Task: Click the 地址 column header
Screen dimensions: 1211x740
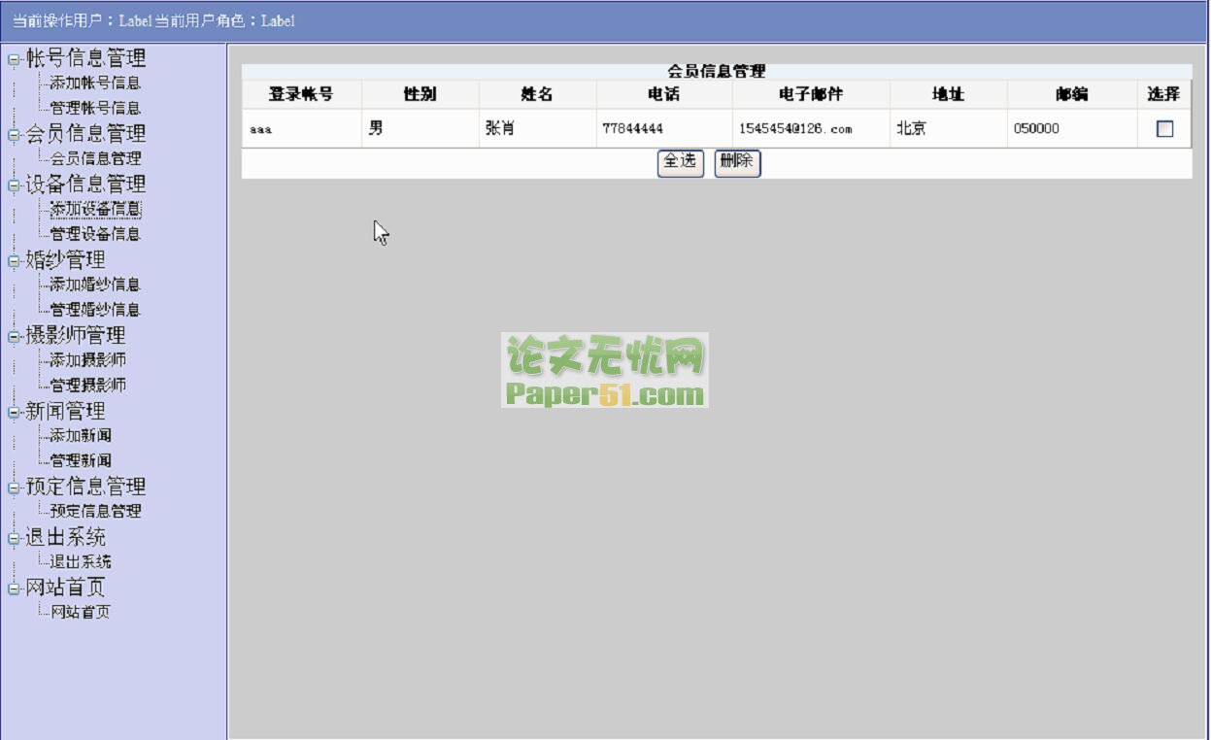Action: (x=948, y=94)
